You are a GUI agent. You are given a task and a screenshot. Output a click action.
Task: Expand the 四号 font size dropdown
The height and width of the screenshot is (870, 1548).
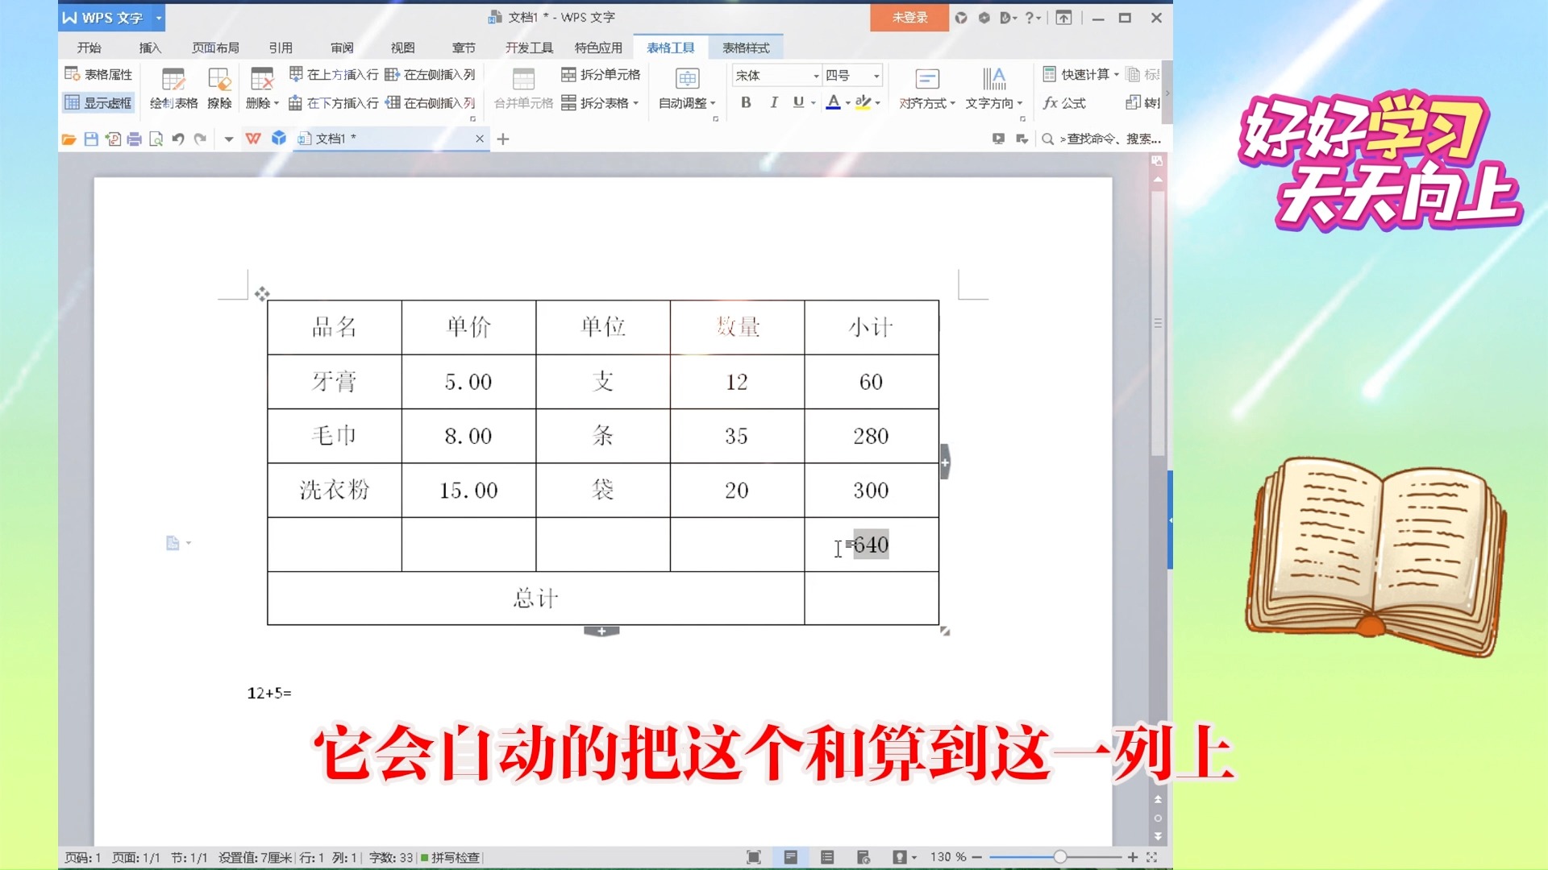pos(876,76)
